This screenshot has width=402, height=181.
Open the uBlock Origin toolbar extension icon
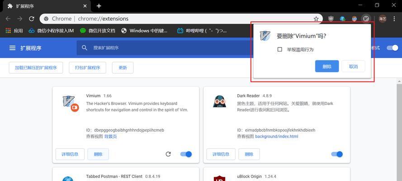point(331,19)
